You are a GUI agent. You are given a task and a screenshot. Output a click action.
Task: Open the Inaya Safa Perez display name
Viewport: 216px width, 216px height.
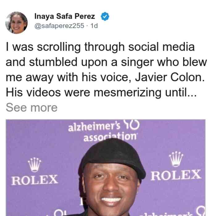coord(64,16)
